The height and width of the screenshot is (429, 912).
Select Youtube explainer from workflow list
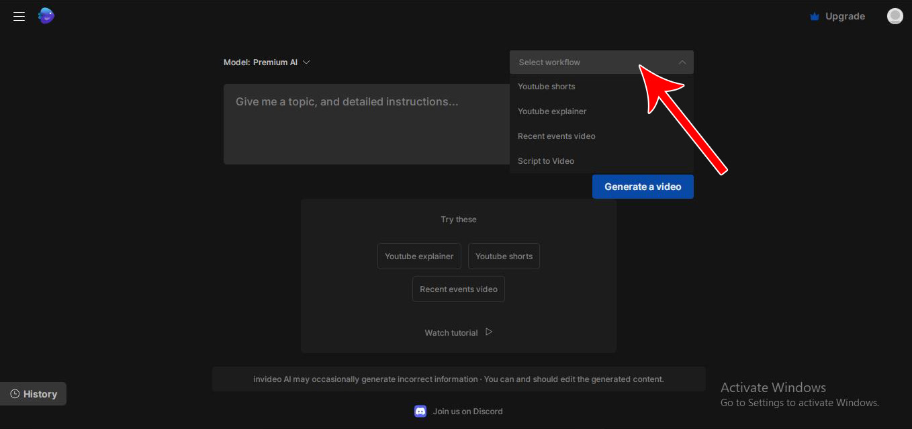coord(552,111)
